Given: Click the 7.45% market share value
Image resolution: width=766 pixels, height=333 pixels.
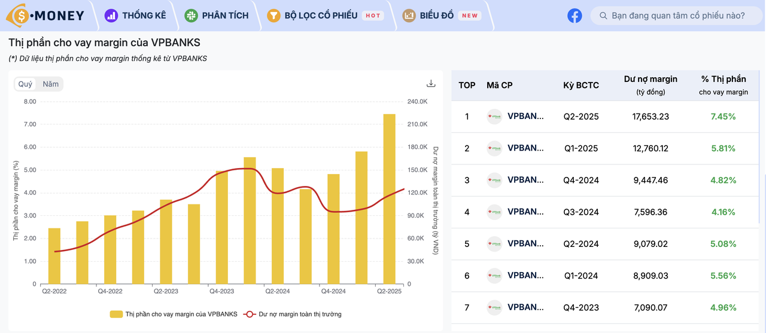Looking at the screenshot, I should [723, 117].
